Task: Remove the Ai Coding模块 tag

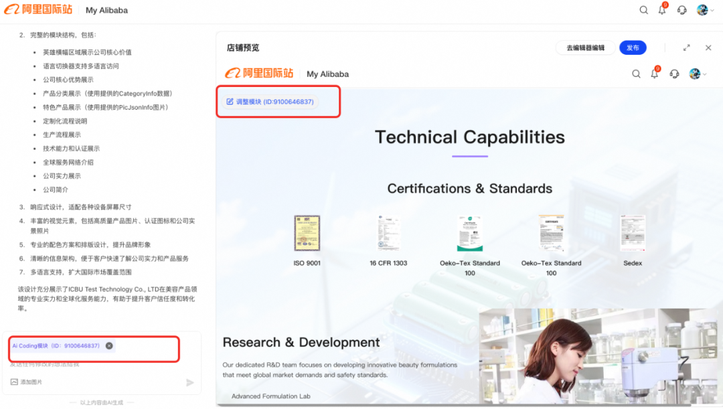Action: (109, 346)
